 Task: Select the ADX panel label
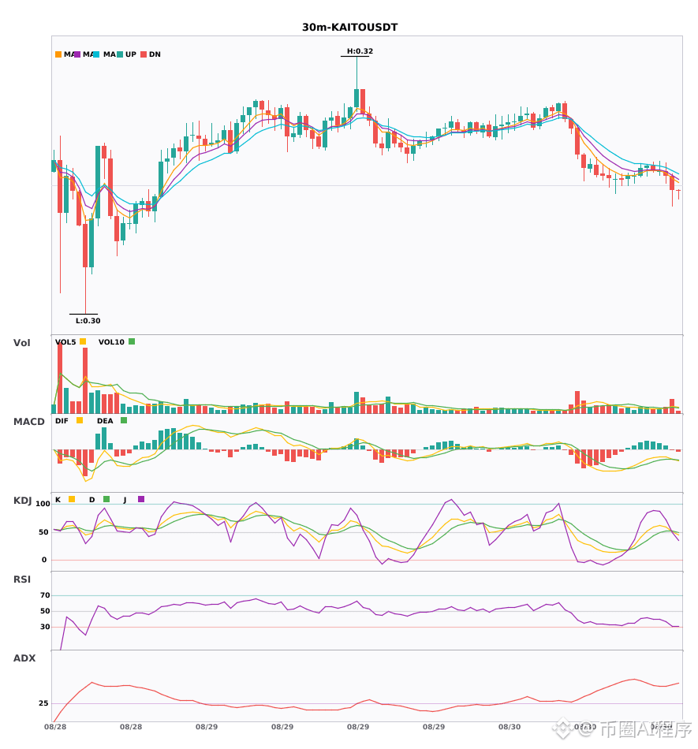pos(24,658)
